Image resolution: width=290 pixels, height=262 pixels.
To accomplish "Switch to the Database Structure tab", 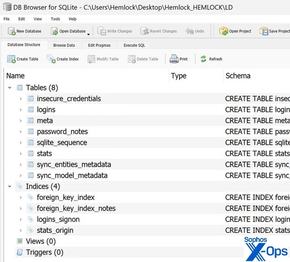I will 24,45.
